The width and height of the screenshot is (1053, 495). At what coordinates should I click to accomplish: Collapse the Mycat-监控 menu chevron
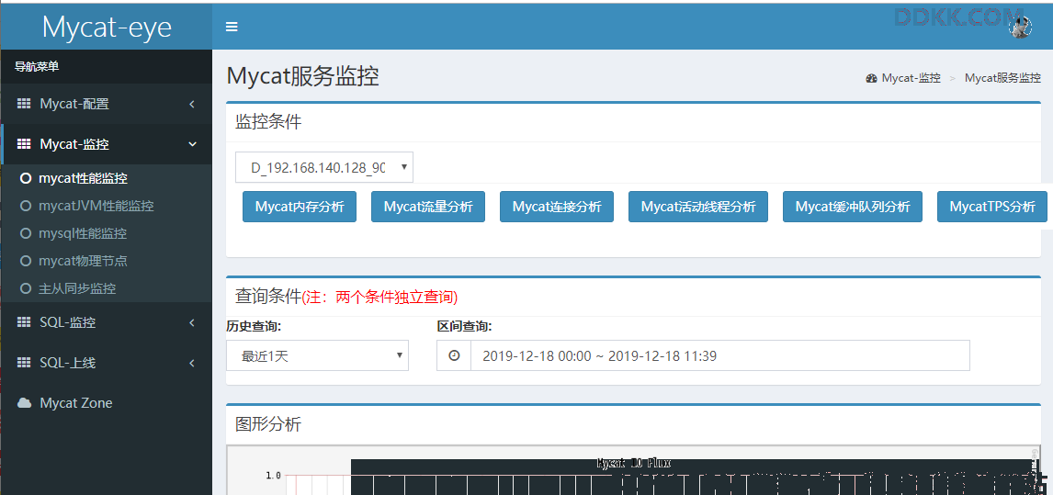192,144
